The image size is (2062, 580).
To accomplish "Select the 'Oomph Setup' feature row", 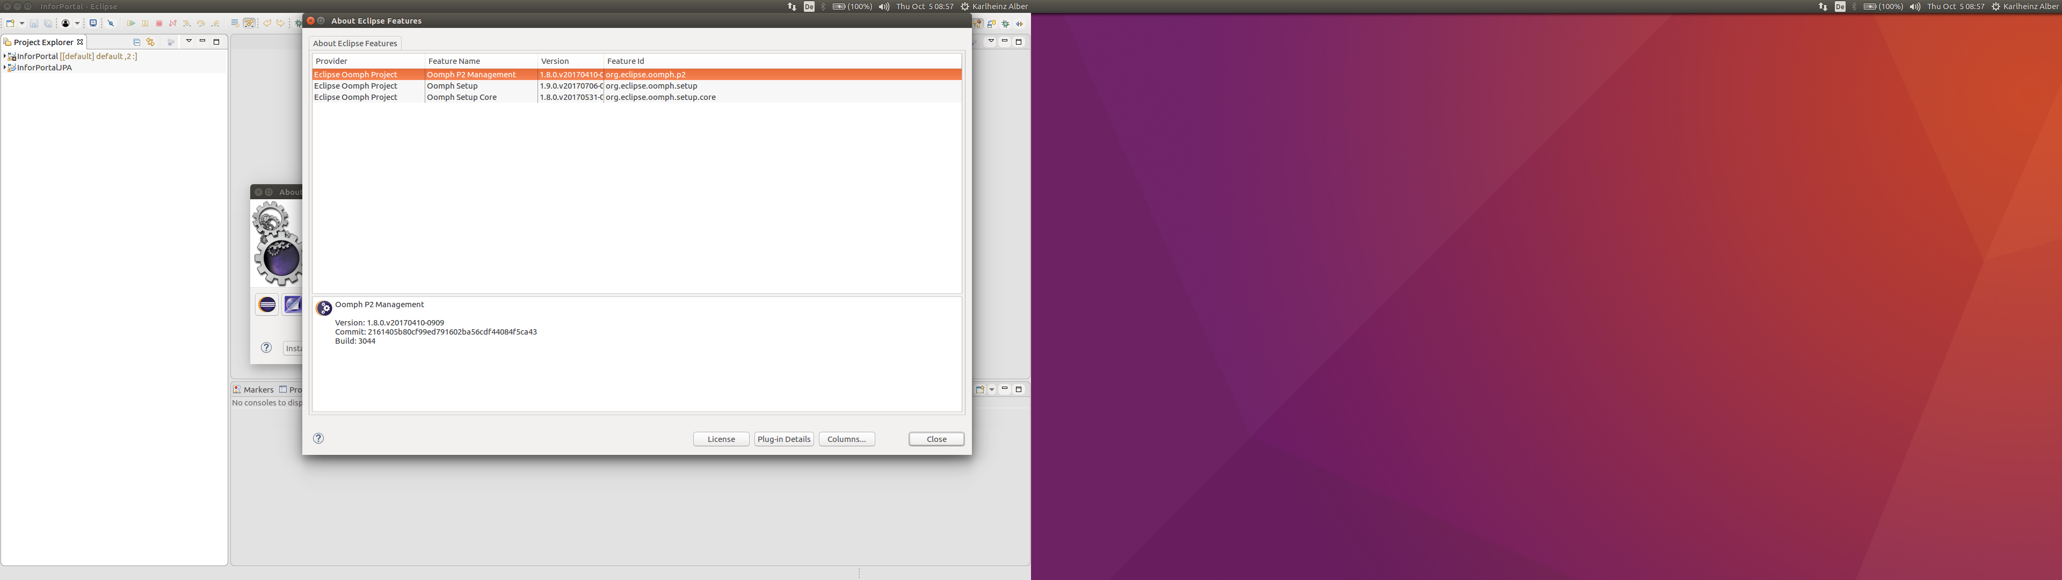I will click(636, 86).
